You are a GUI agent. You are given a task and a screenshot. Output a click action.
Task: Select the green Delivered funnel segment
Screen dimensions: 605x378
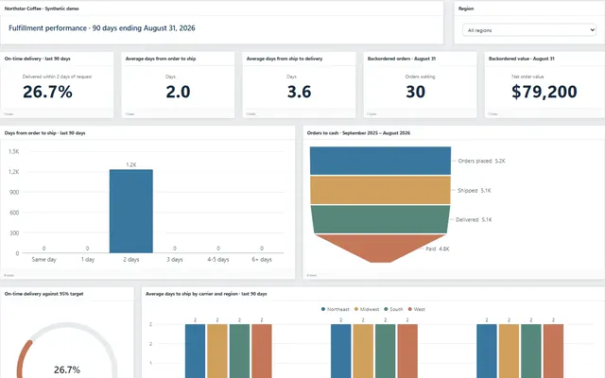click(x=380, y=219)
